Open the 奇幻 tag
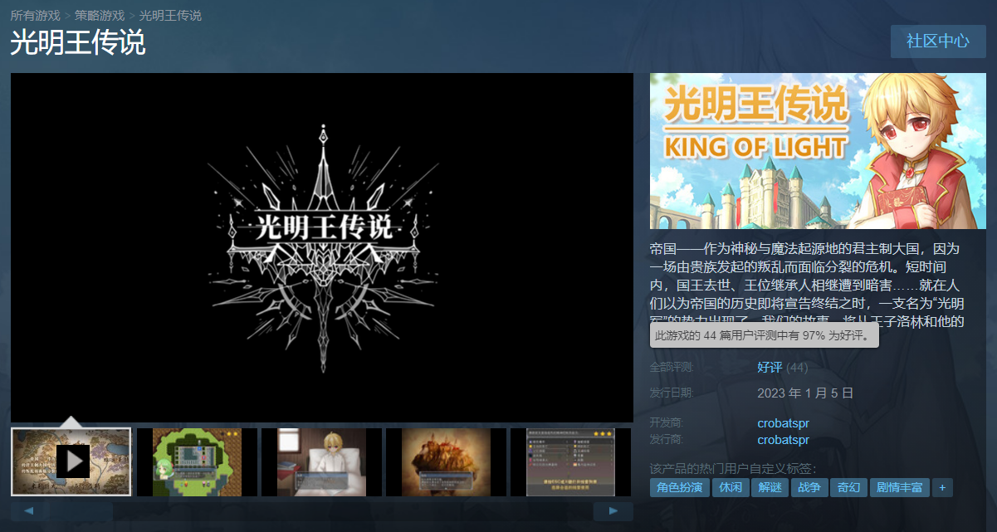997x532 pixels. click(849, 488)
